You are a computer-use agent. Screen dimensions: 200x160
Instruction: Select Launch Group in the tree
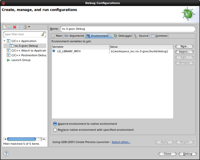pos(21,60)
